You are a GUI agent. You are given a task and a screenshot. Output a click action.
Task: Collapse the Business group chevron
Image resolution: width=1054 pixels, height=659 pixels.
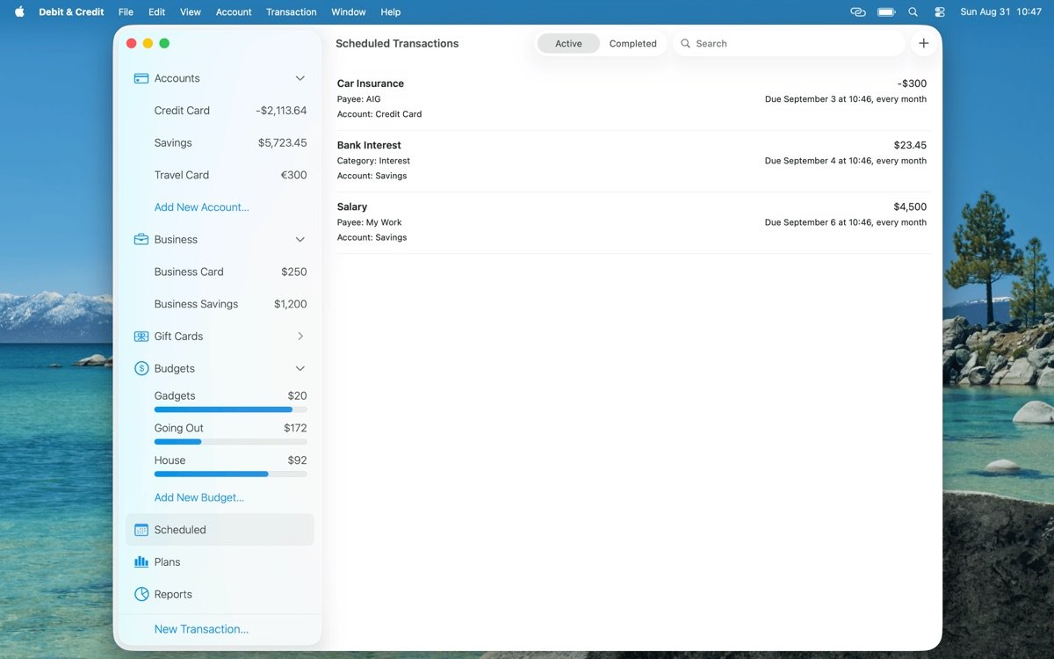(300, 240)
